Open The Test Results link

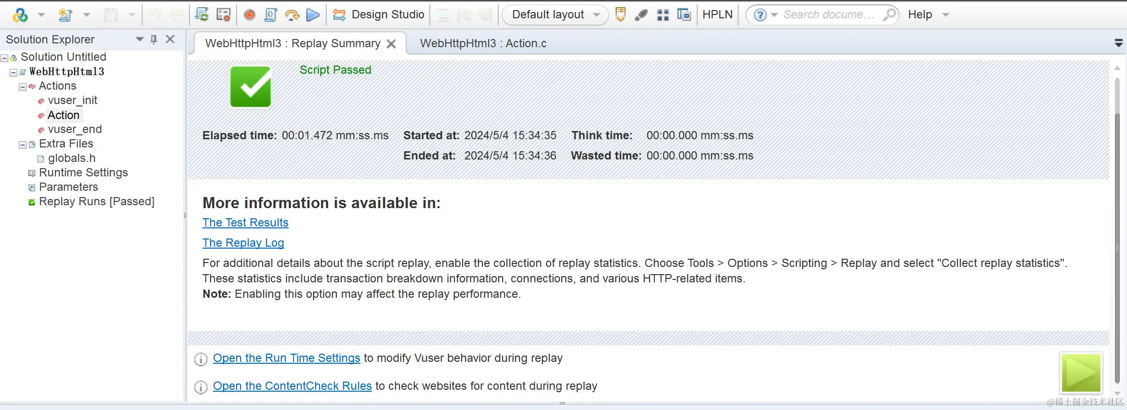coord(245,223)
